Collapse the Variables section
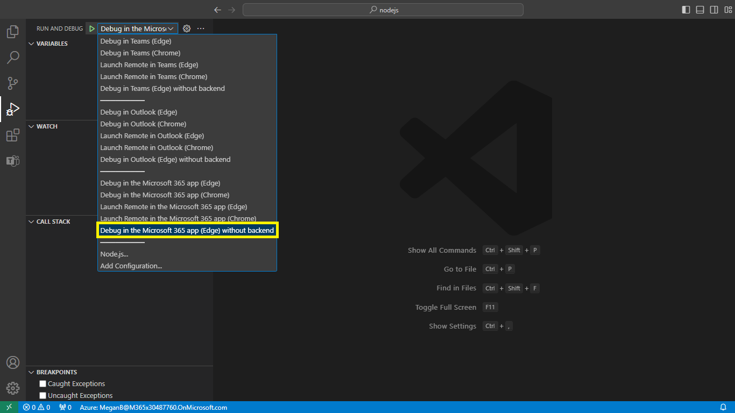Screen dimensions: 735x413 31,44
